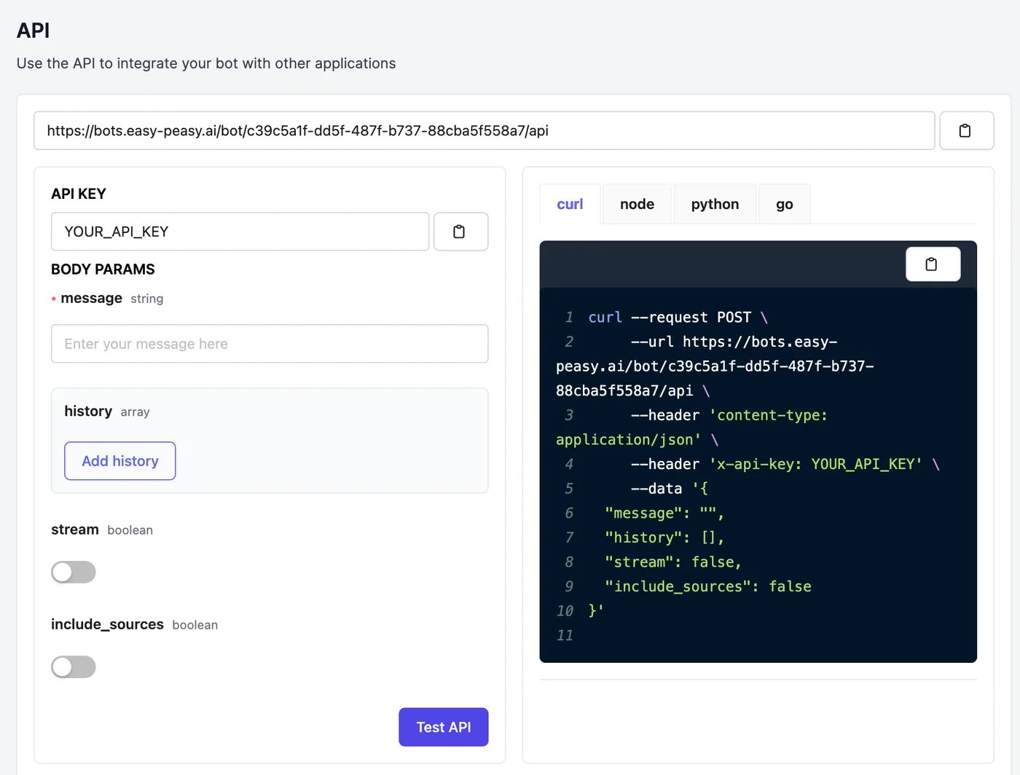The image size is (1020, 775).
Task: Click the content-type header code line
Action: pyautogui.click(x=692, y=428)
